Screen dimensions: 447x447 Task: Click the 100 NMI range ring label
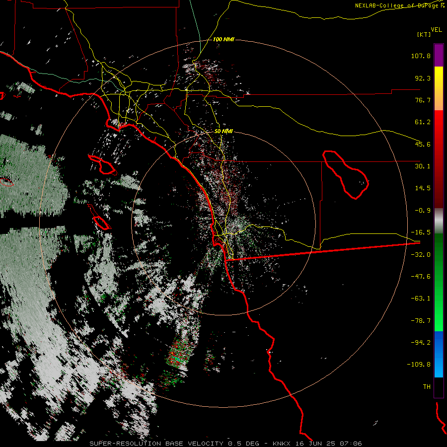223,39
